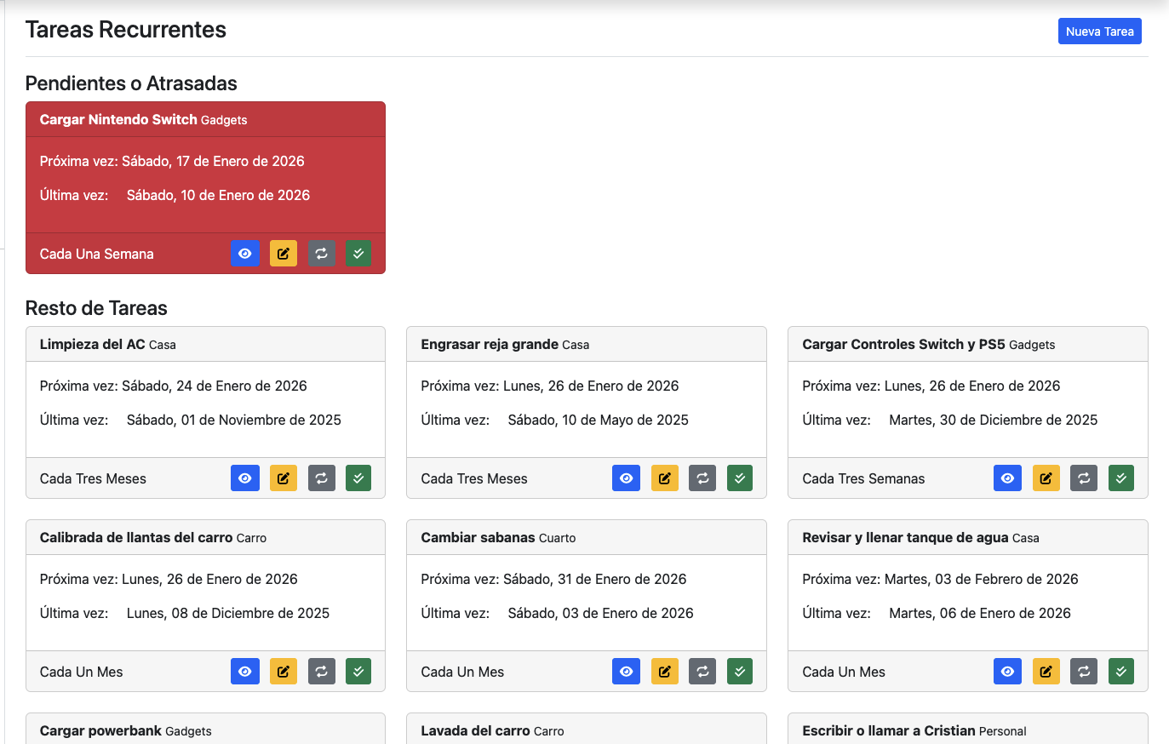Screen dimensions: 1169x744
Task: Click repeat icon on Cargar Nintendo Switch
Action: tap(321, 254)
